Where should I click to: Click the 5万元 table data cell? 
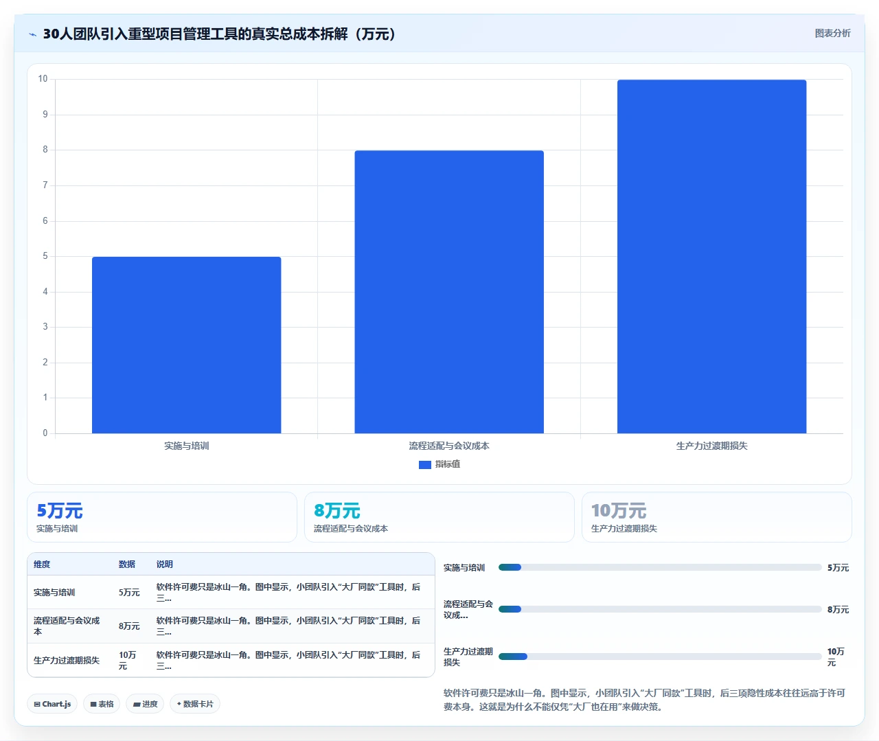pos(129,593)
